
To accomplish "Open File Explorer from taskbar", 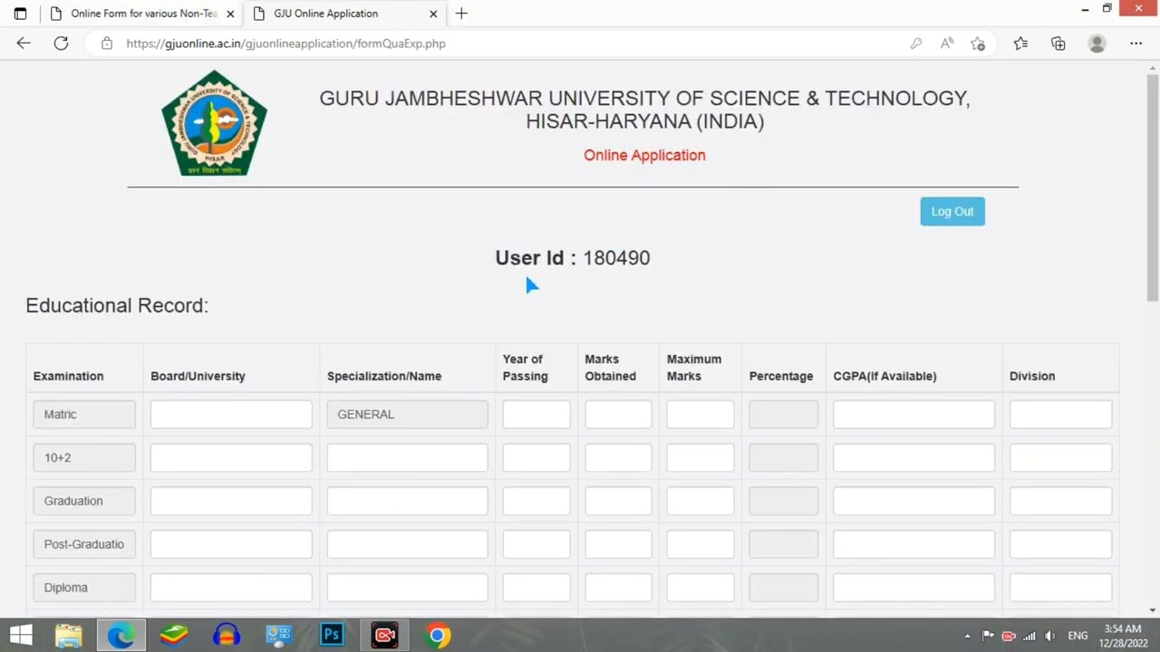I will (68, 636).
